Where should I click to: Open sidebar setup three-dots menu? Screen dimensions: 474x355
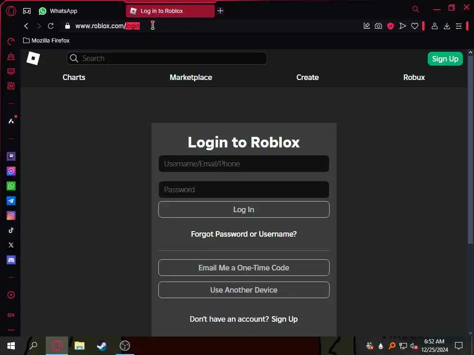pyautogui.click(x=11, y=330)
